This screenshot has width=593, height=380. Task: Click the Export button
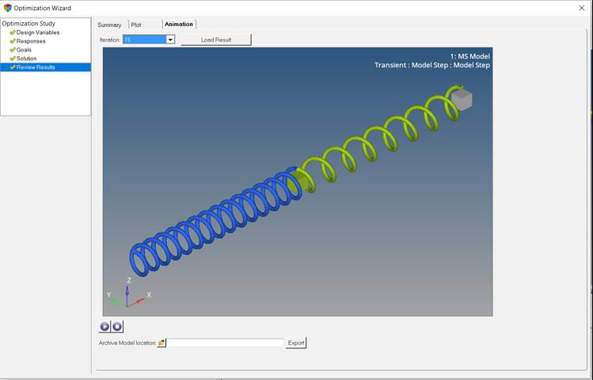(x=295, y=343)
